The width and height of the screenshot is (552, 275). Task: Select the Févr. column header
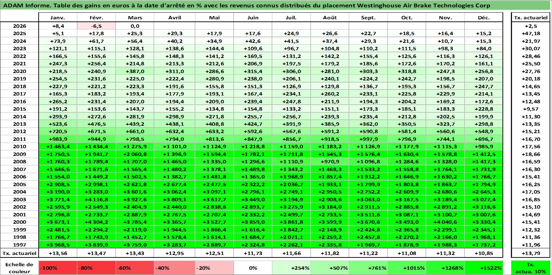[96, 18]
